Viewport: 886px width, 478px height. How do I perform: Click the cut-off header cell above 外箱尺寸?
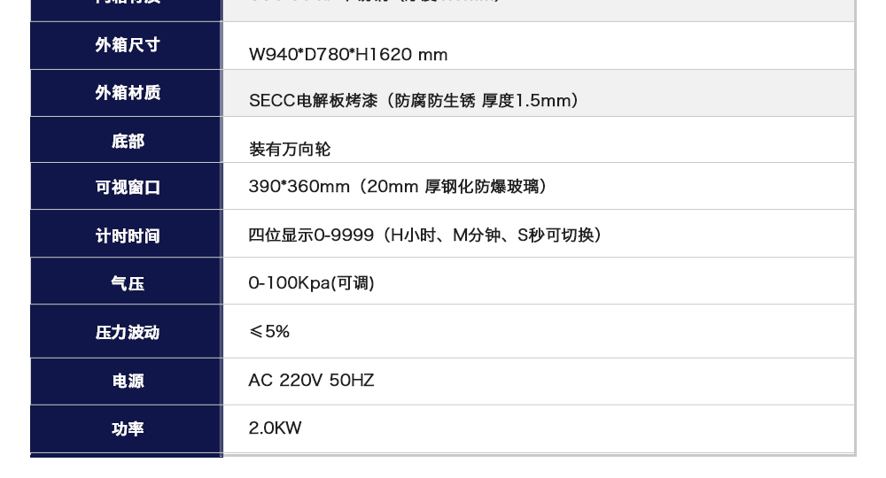(127, 4)
